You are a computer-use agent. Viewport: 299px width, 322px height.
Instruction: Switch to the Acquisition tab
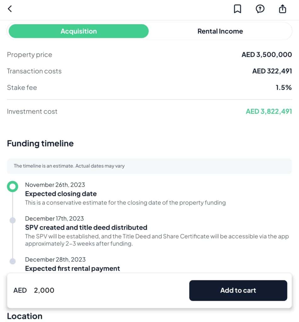pyautogui.click(x=78, y=31)
